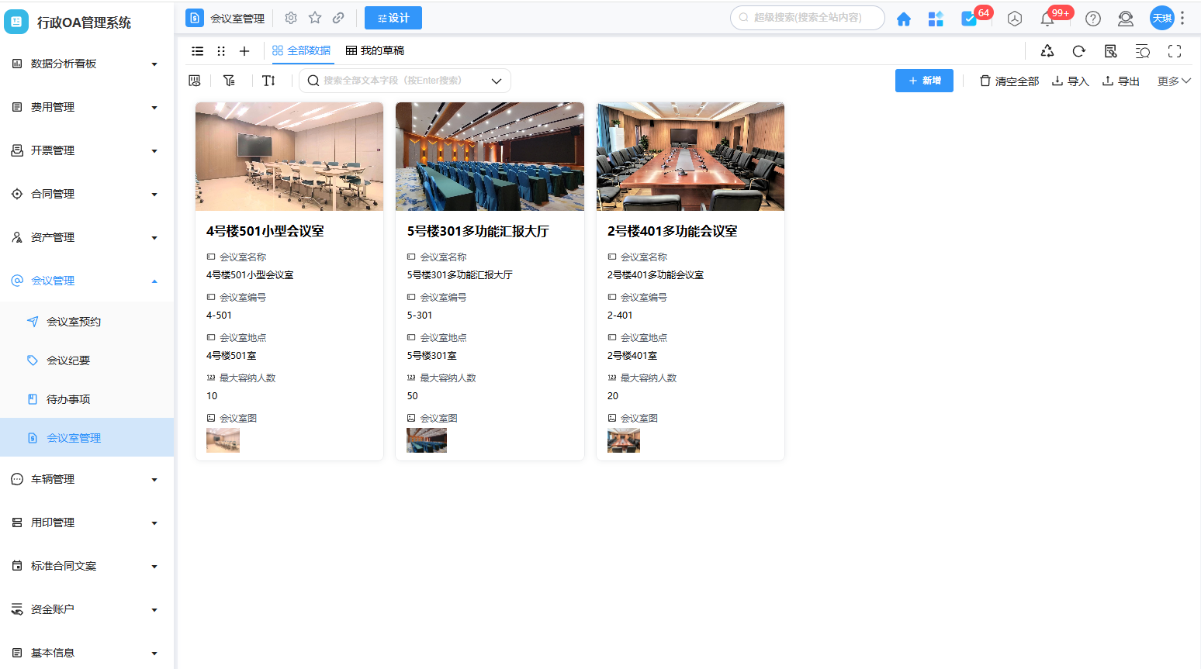Expand the search field dropdown arrow
Screen dimensions: 1201x669
(497, 81)
